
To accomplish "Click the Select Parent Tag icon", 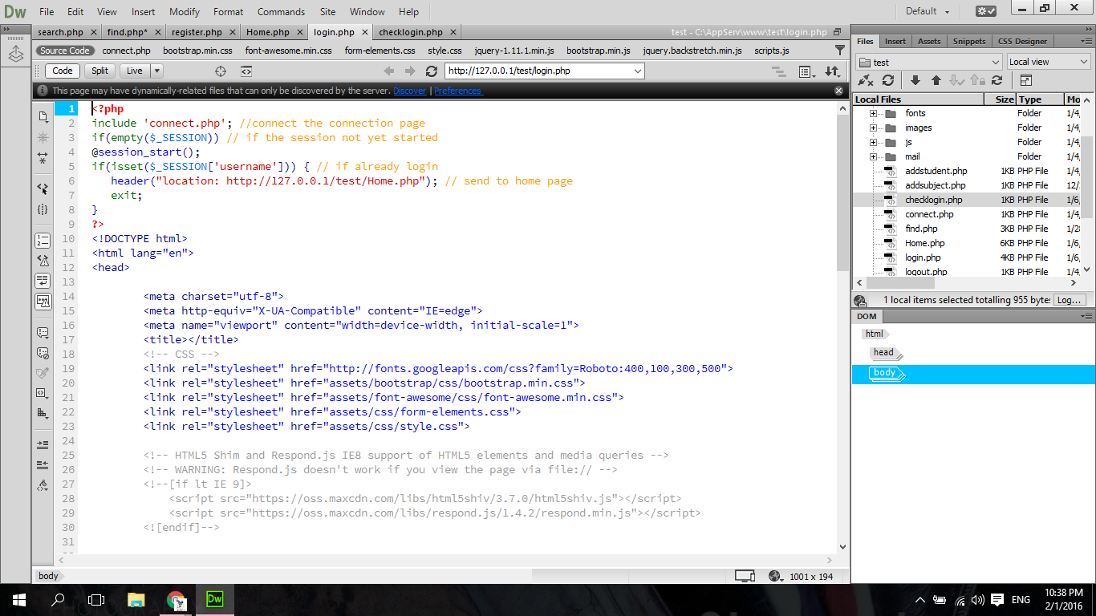I will tap(43, 189).
